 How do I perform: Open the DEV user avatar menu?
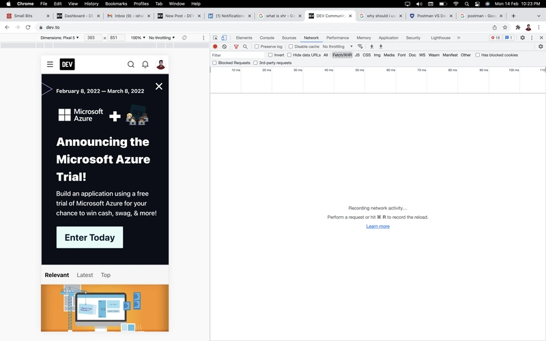[160, 64]
